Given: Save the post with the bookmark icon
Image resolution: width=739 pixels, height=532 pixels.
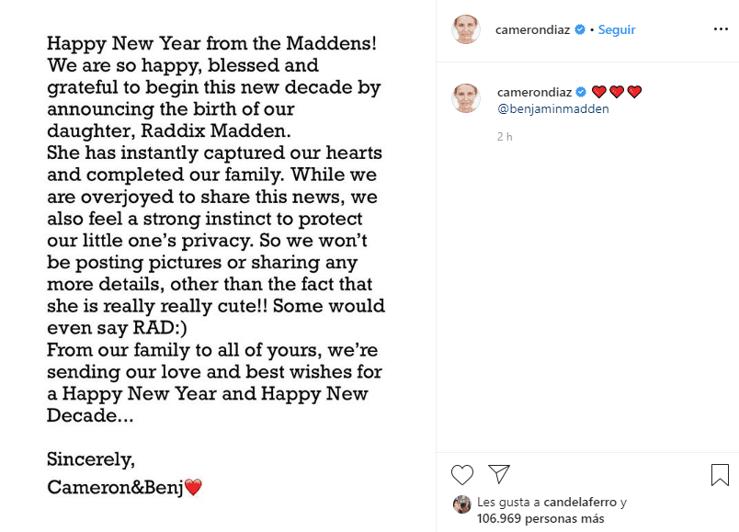Looking at the screenshot, I should tap(720, 473).
